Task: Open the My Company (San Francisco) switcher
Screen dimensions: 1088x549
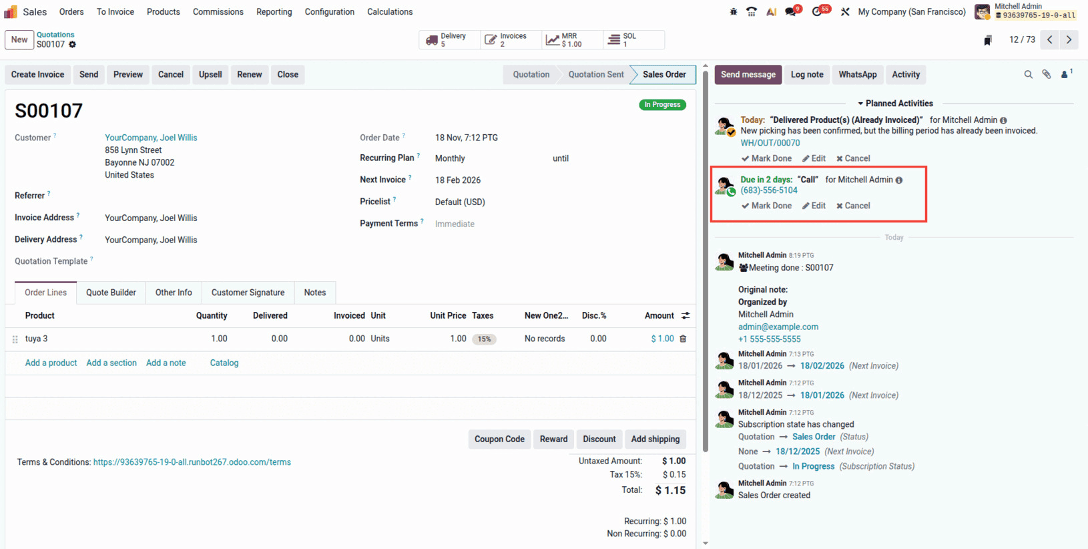Action: [912, 12]
